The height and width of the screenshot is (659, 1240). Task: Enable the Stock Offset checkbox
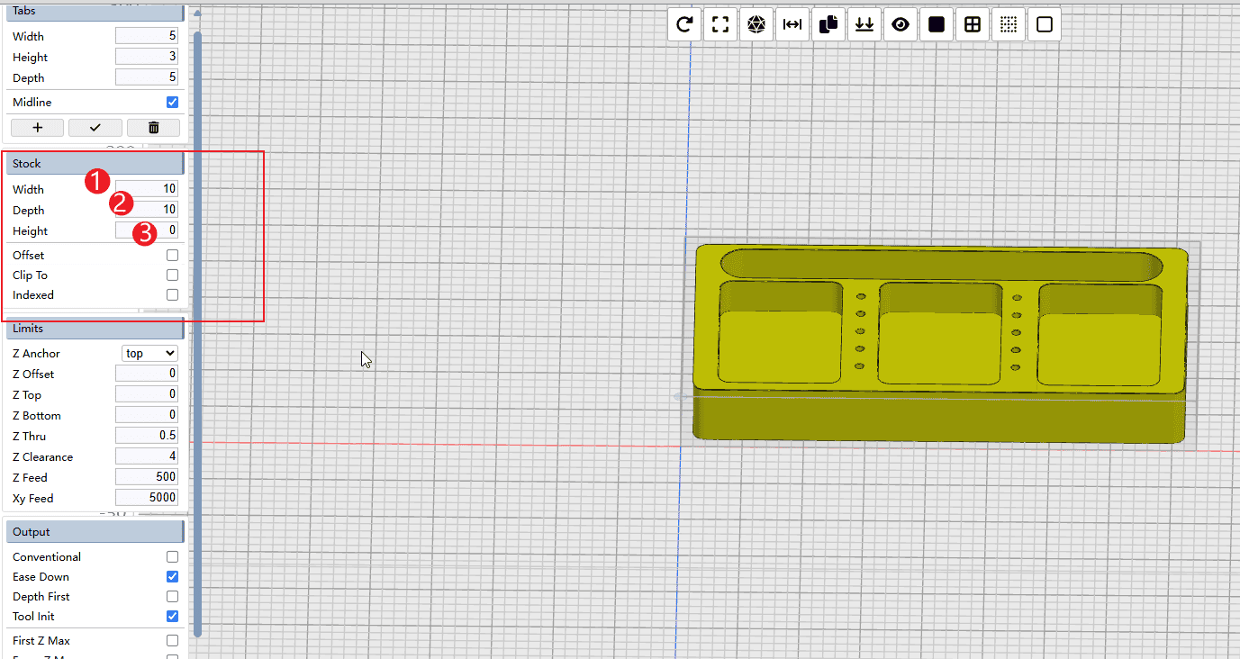coord(172,256)
